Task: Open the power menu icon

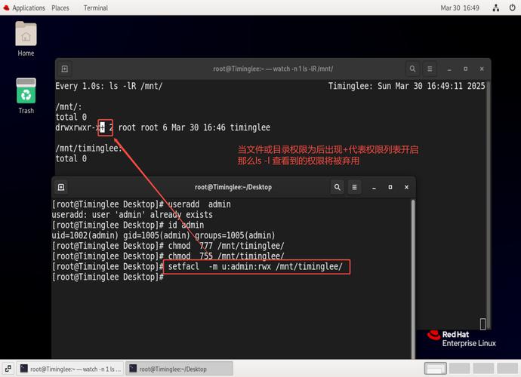Action: [512, 8]
